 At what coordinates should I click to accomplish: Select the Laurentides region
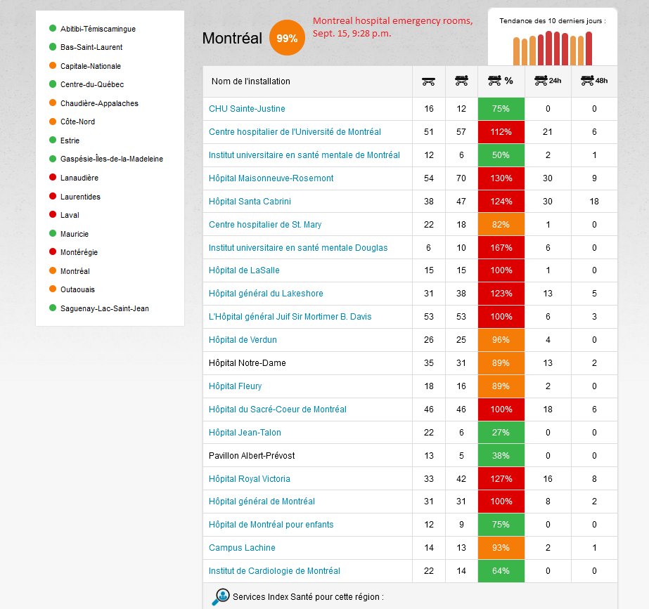click(80, 197)
